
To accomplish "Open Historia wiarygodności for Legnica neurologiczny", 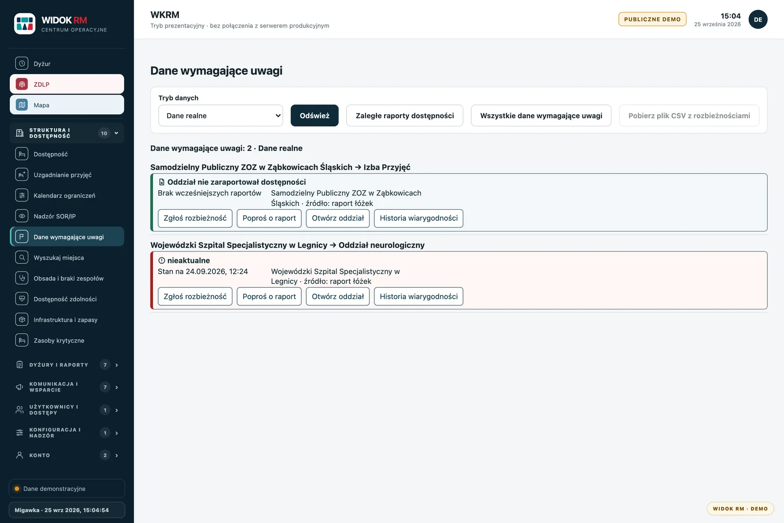I will pyautogui.click(x=418, y=297).
